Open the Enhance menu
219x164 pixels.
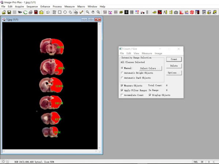45,7
